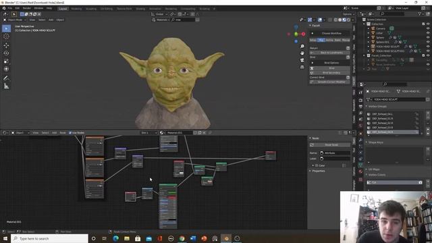
Task: Hide the Camera object in outliner
Action: [x=428, y=28]
